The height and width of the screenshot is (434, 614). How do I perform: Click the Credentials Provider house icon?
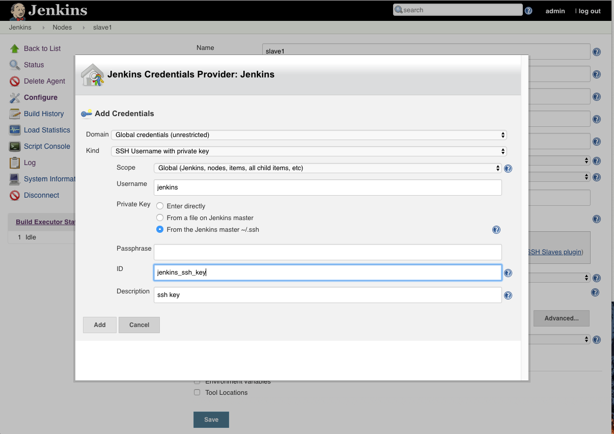point(93,75)
